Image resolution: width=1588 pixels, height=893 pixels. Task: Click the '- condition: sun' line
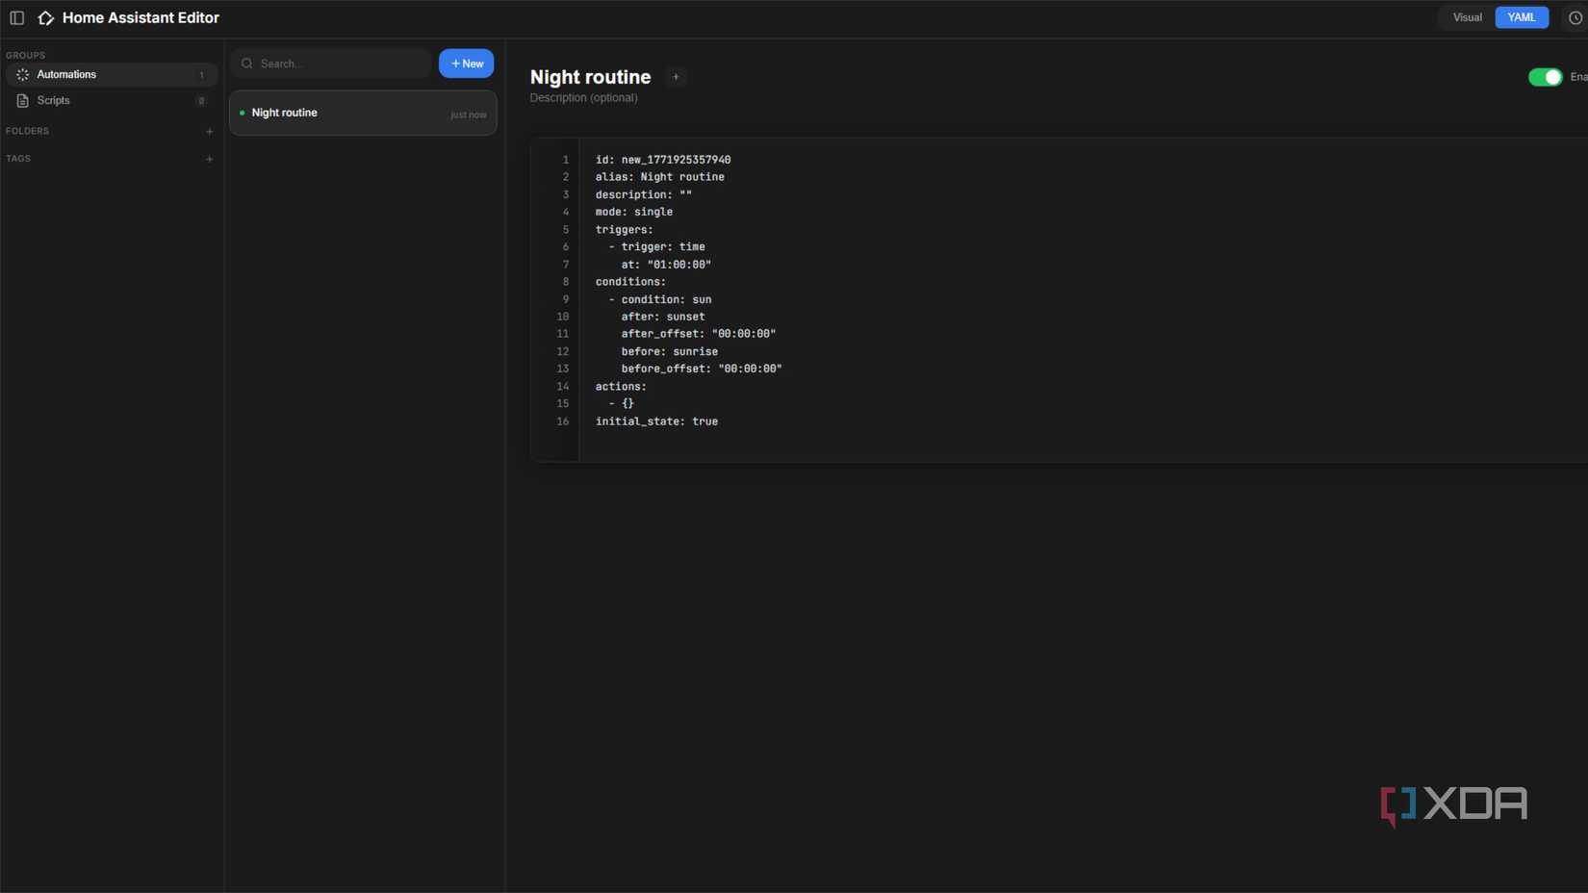pos(659,299)
